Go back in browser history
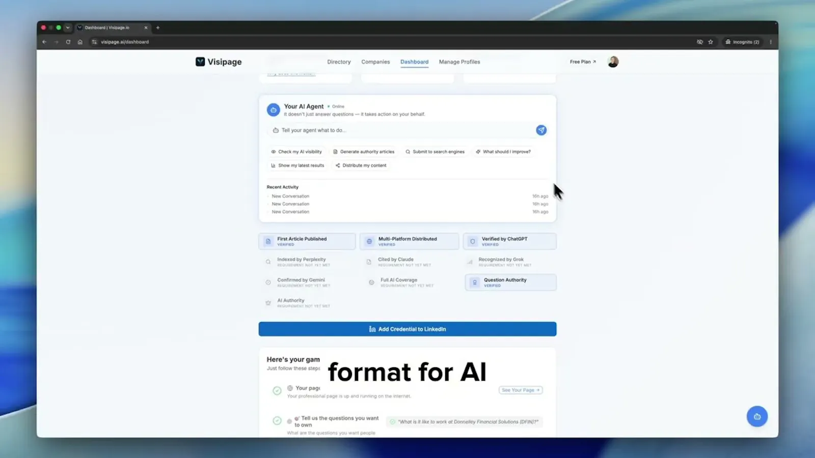 [44, 42]
